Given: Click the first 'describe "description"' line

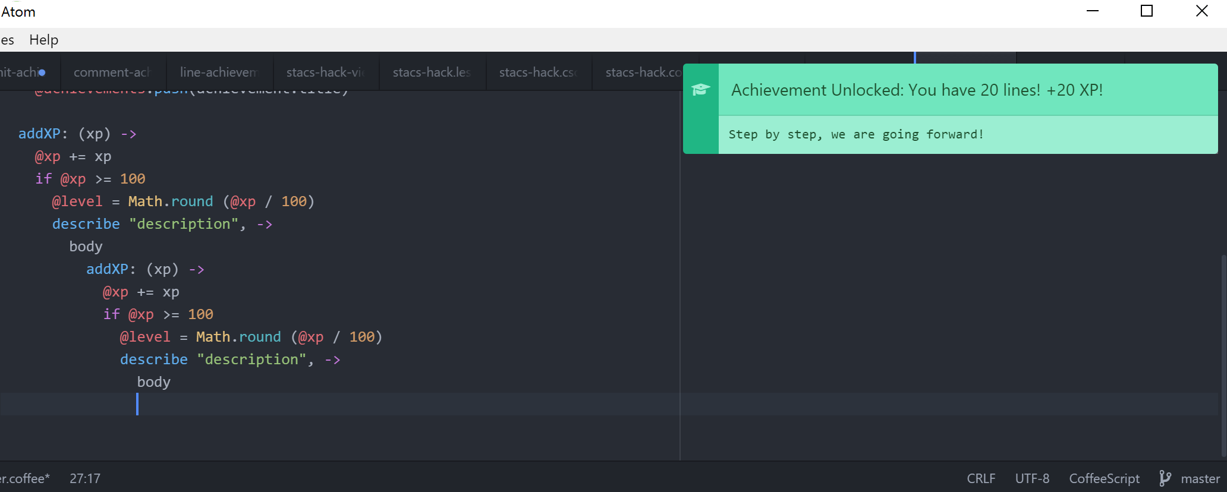Looking at the screenshot, I should pyautogui.click(x=162, y=224).
